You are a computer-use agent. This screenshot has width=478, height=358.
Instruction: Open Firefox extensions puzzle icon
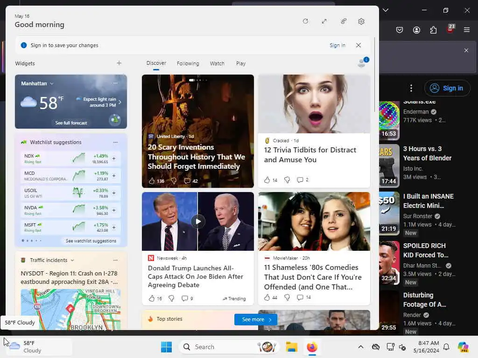click(x=433, y=30)
